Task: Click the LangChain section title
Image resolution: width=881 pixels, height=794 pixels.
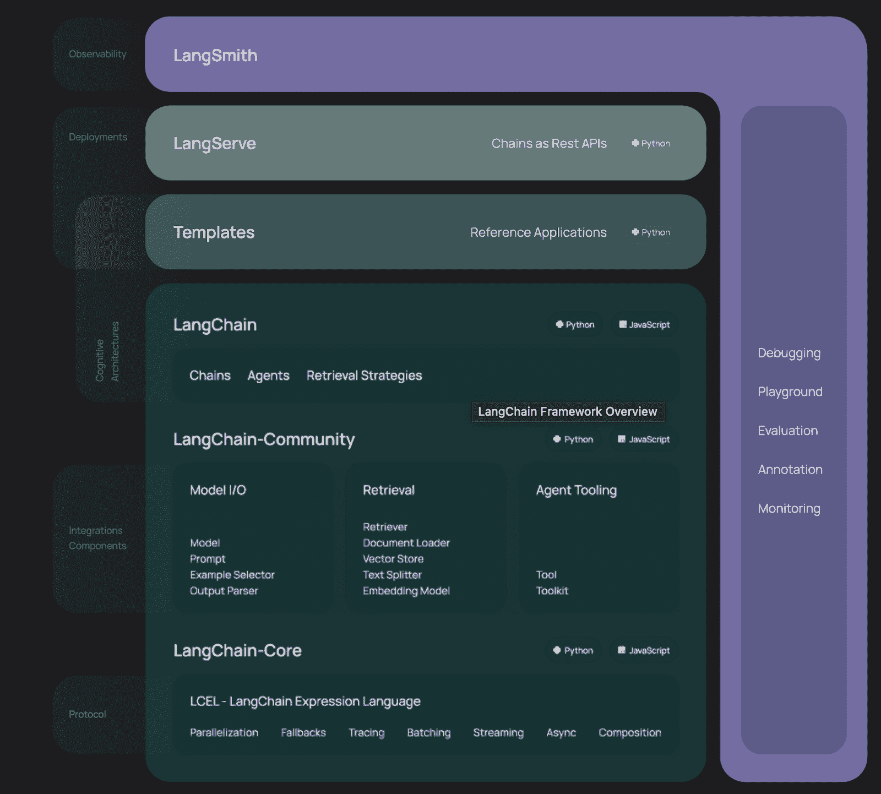Action: click(x=215, y=325)
